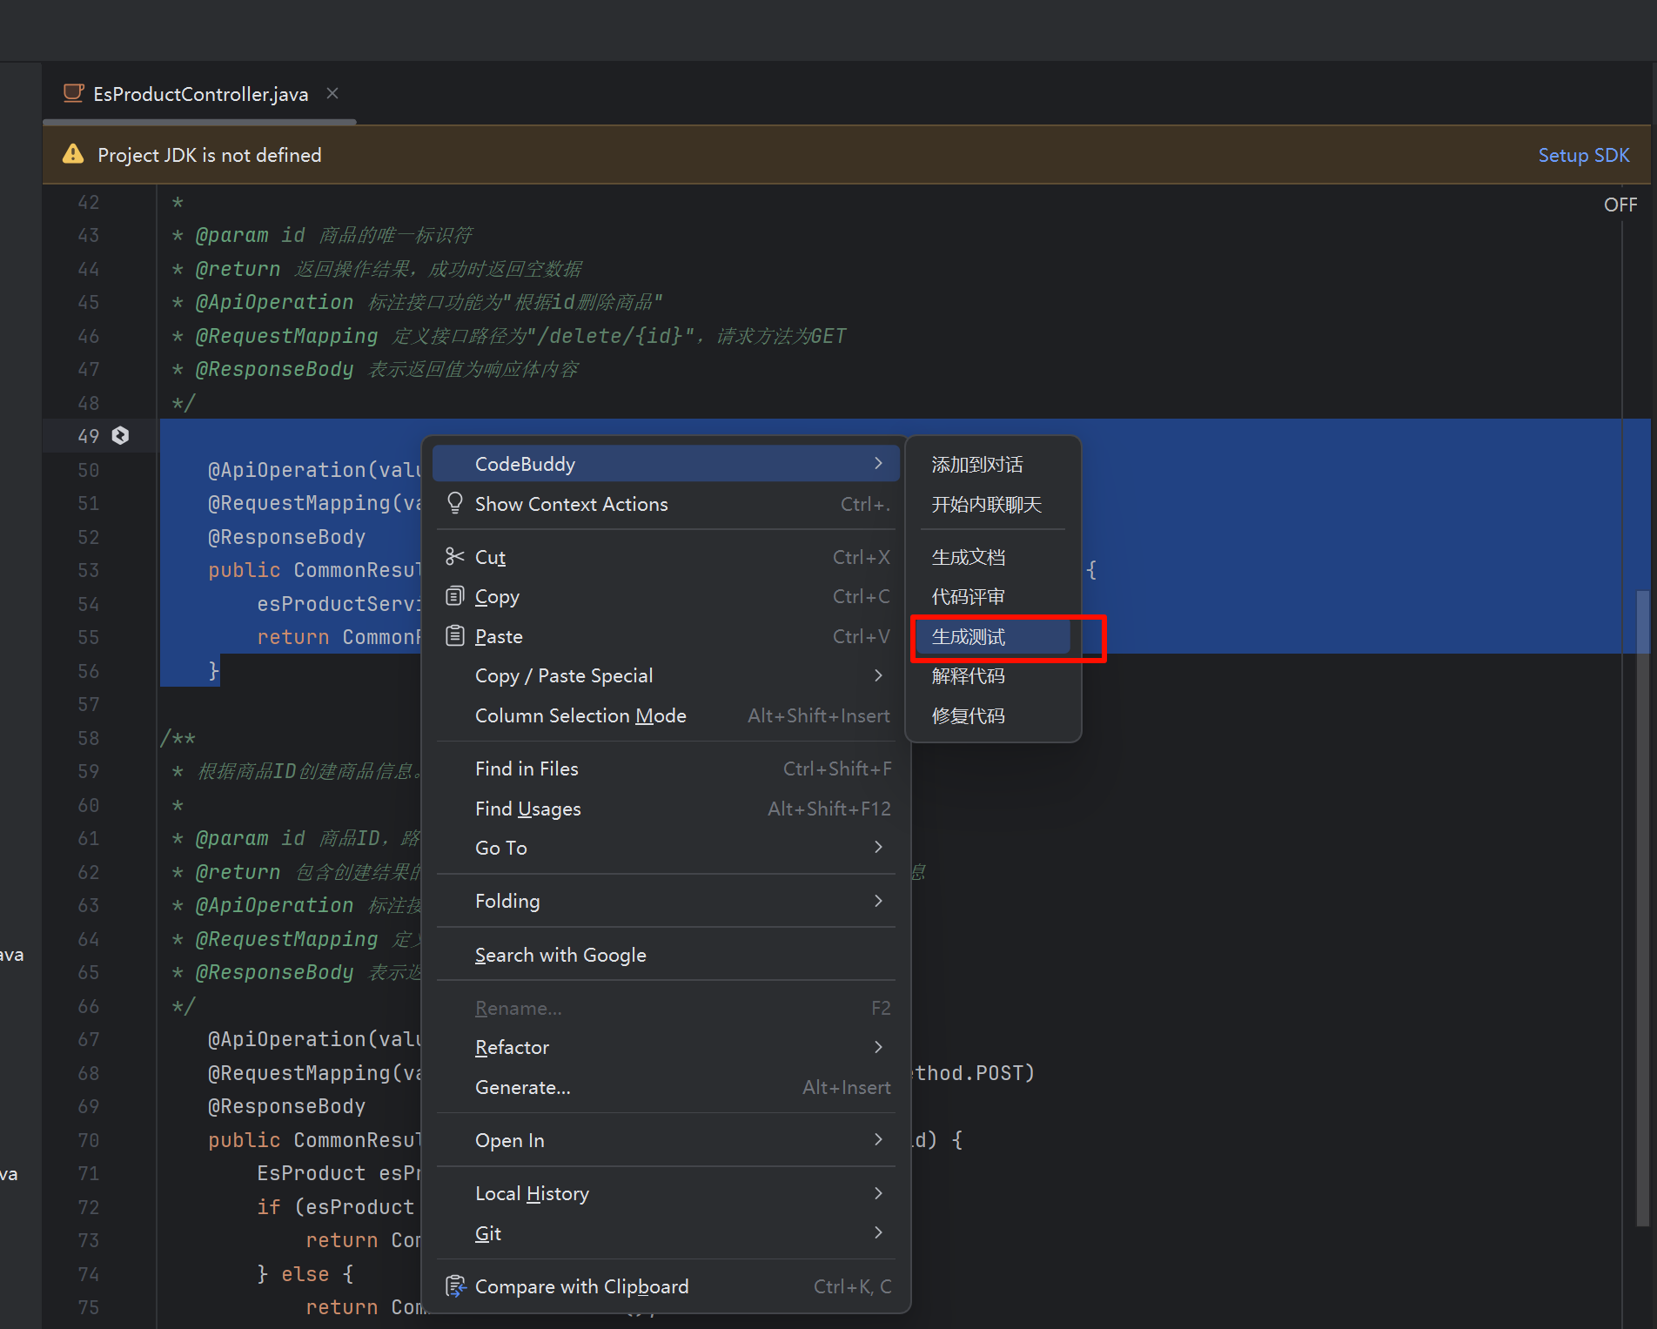Click the lightbulb Show Context Actions icon

click(454, 503)
